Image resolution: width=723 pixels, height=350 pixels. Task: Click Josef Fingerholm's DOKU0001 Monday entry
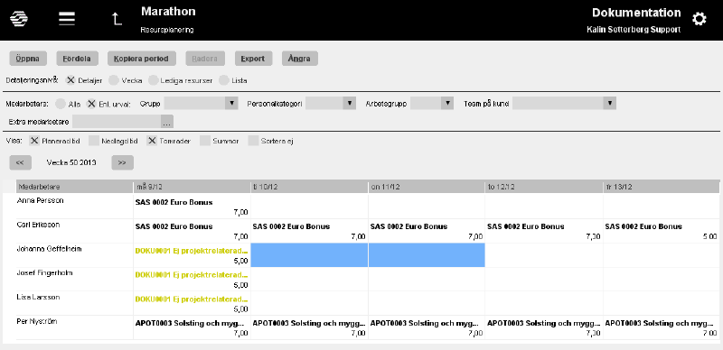tap(192, 279)
